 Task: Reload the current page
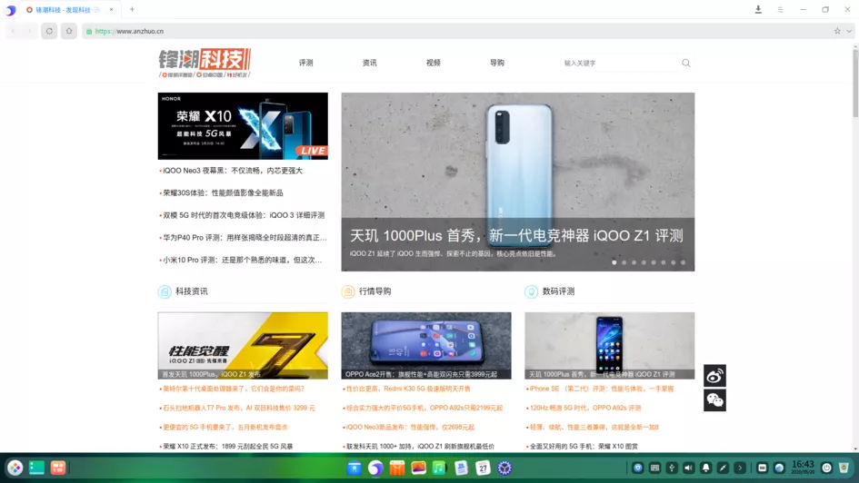(49, 31)
